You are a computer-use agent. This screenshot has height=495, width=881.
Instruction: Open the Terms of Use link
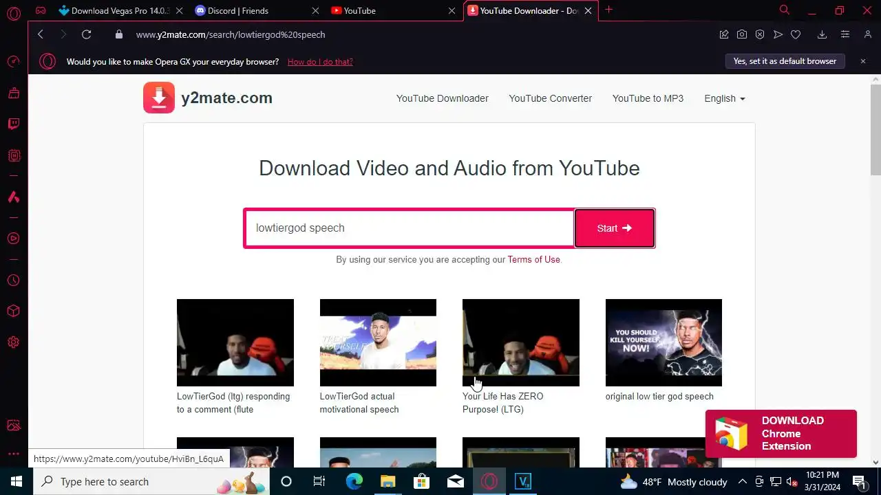coord(534,259)
